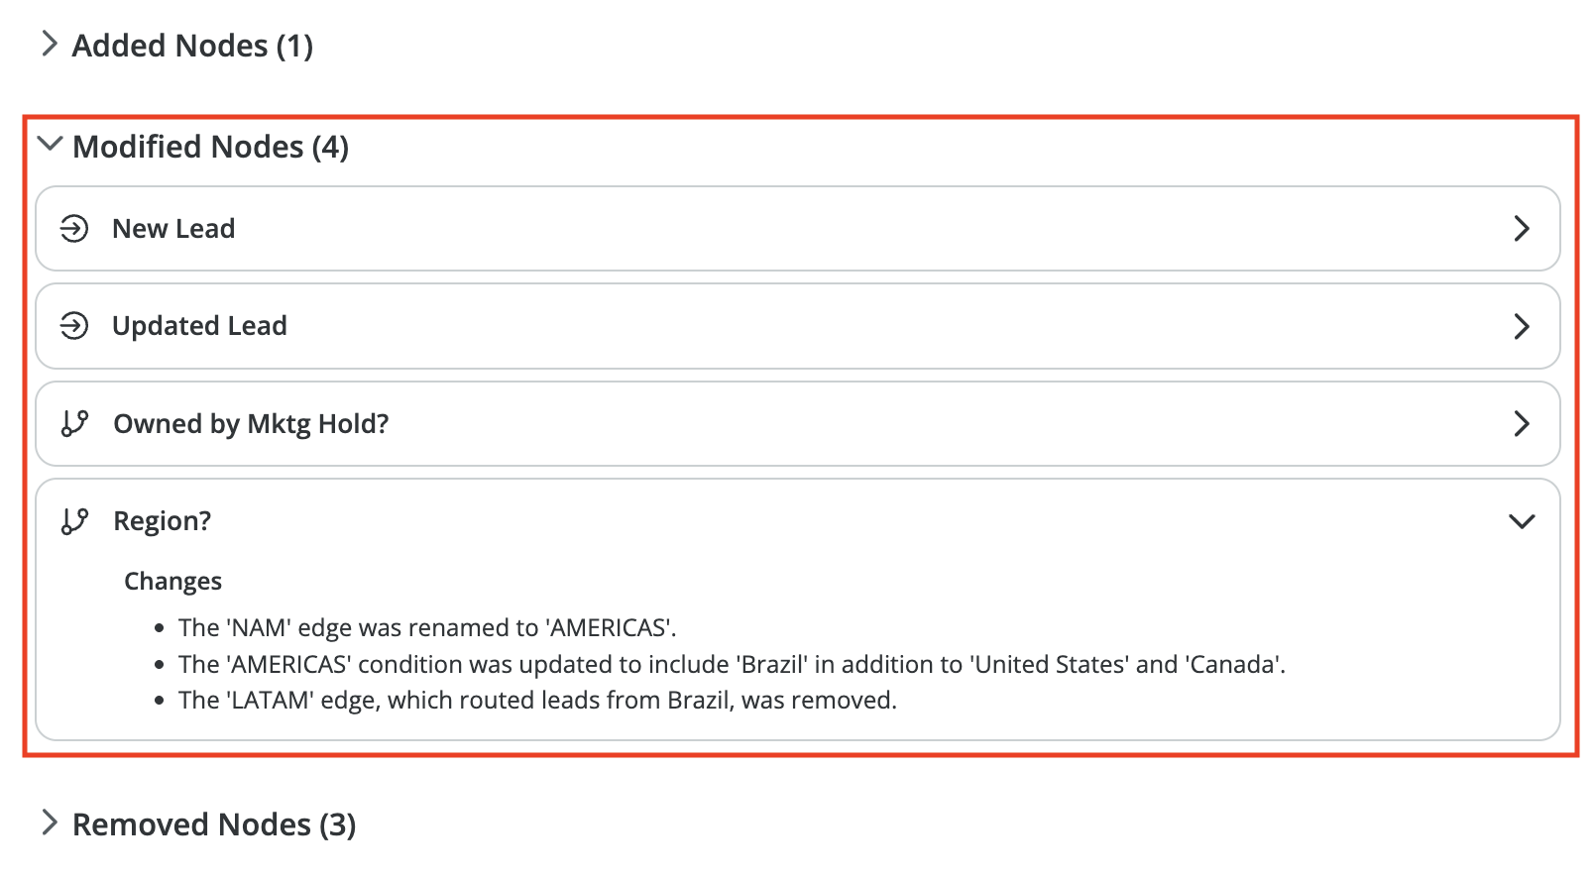Screen dimensions: 1594x878
Task: Click the Region? node title
Action: 163,521
